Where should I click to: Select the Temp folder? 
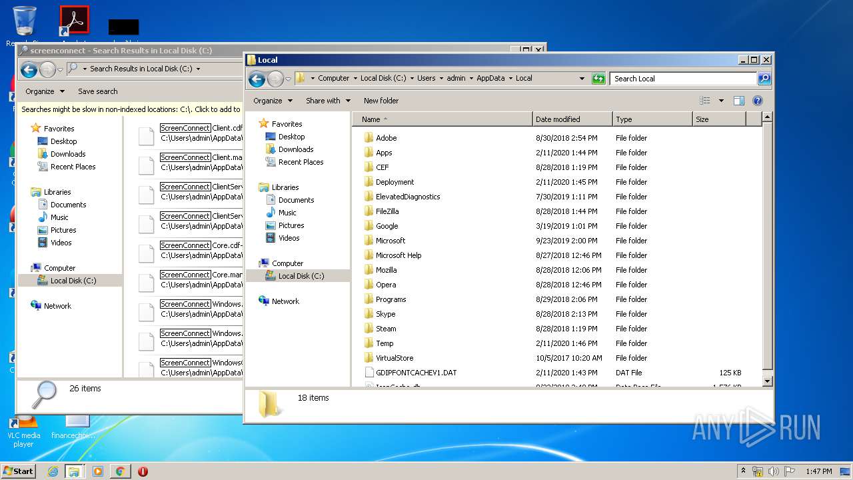385,343
